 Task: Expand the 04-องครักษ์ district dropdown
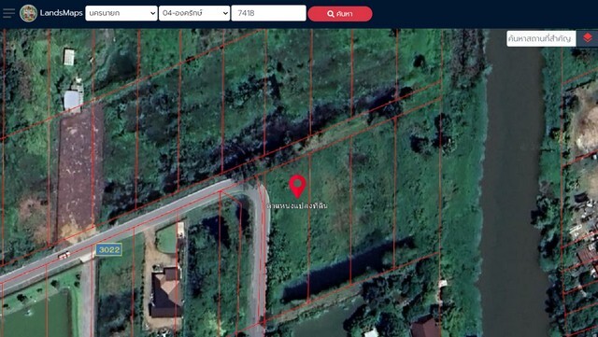[x=194, y=13]
